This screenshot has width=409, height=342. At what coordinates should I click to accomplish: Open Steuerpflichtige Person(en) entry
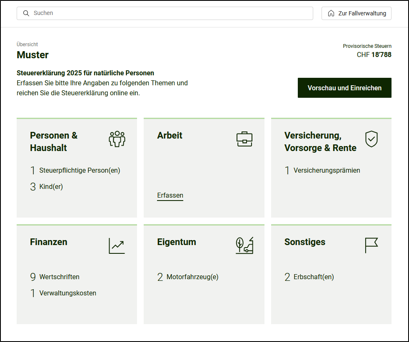[79, 171]
